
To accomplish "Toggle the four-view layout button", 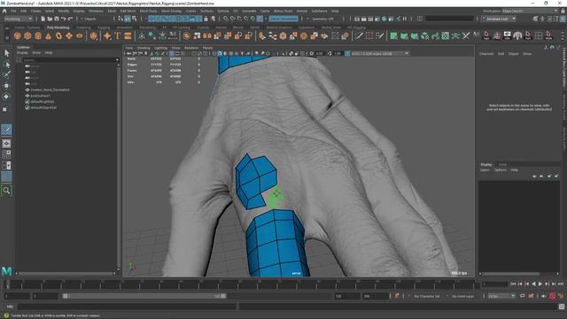I will point(6,154).
